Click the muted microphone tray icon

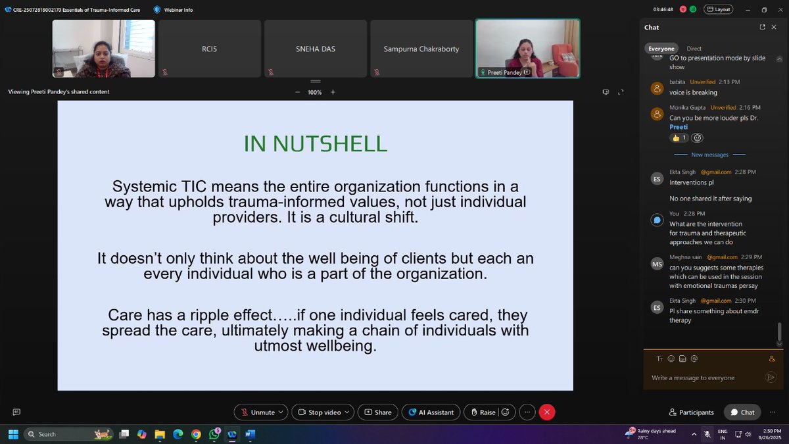tap(707, 434)
